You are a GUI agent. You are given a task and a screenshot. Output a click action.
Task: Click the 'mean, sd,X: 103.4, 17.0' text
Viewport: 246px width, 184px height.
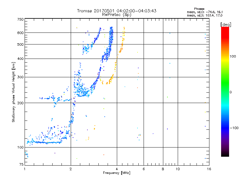coord(204,15)
